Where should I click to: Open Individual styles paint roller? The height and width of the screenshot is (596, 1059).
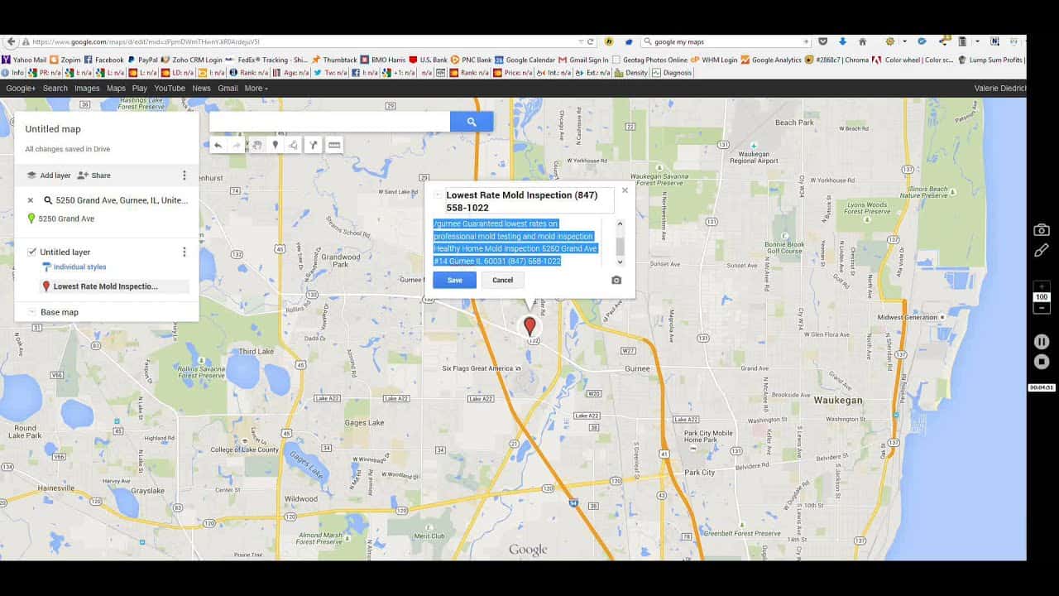click(x=46, y=267)
